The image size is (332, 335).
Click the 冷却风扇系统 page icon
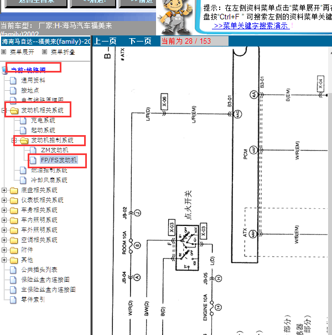tap(23, 181)
